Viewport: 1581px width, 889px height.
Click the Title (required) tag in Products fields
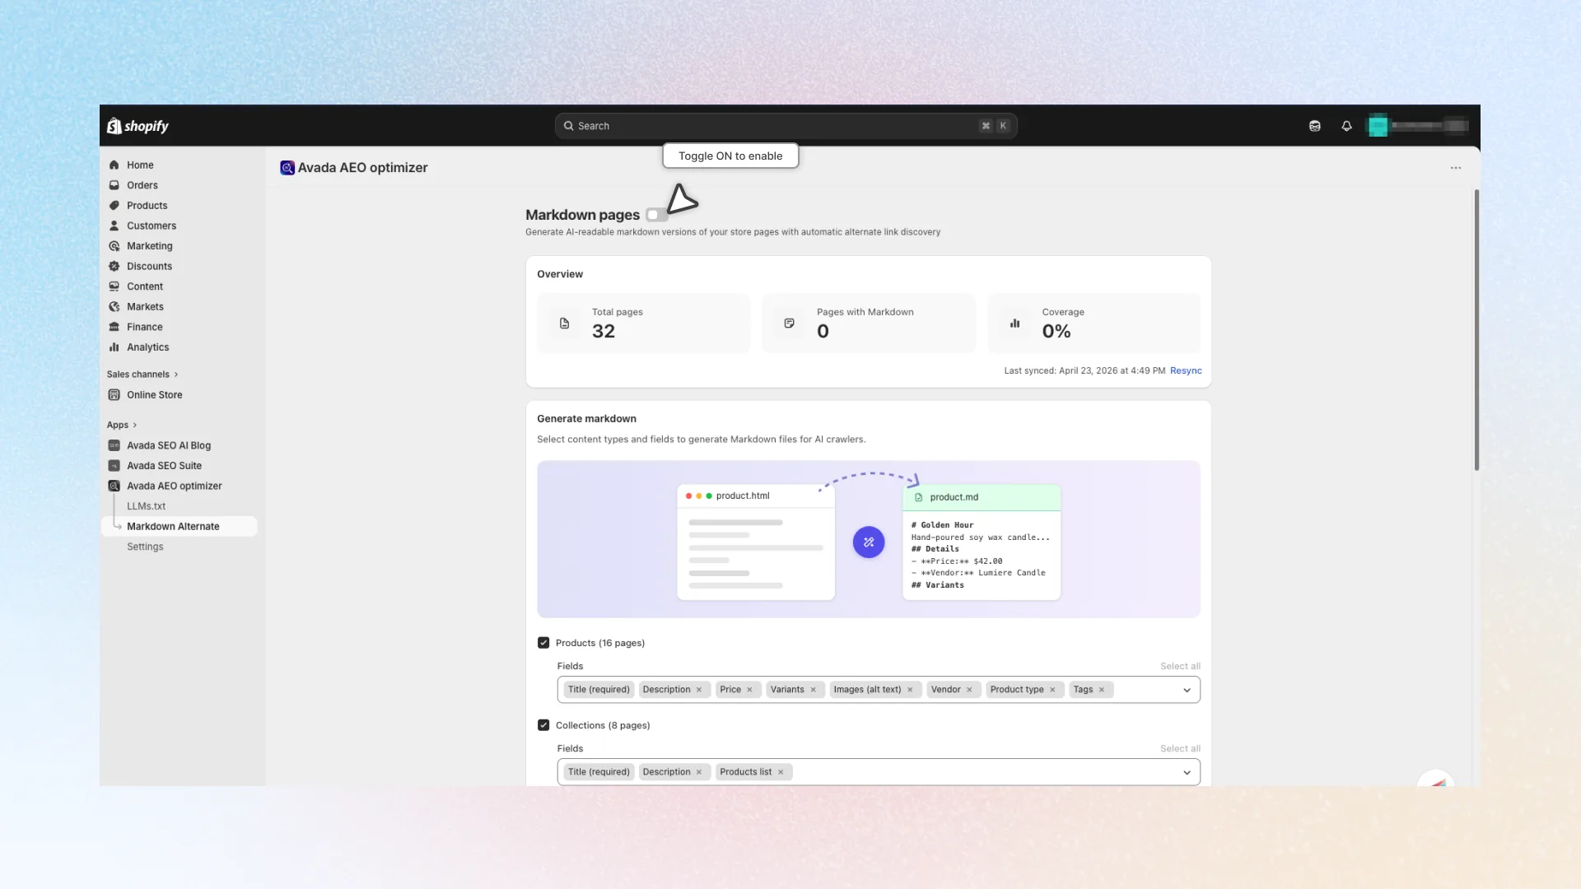599,690
